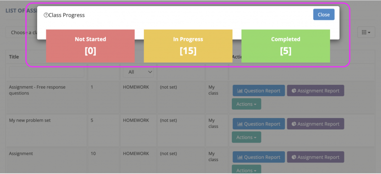Open the Choose a class dropdown
The height and width of the screenshot is (174, 381).
[x=21, y=32]
